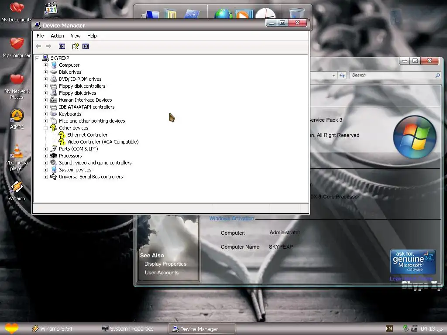
Task: Click the Ethernet Controller warning icon
Action: (x=62, y=135)
